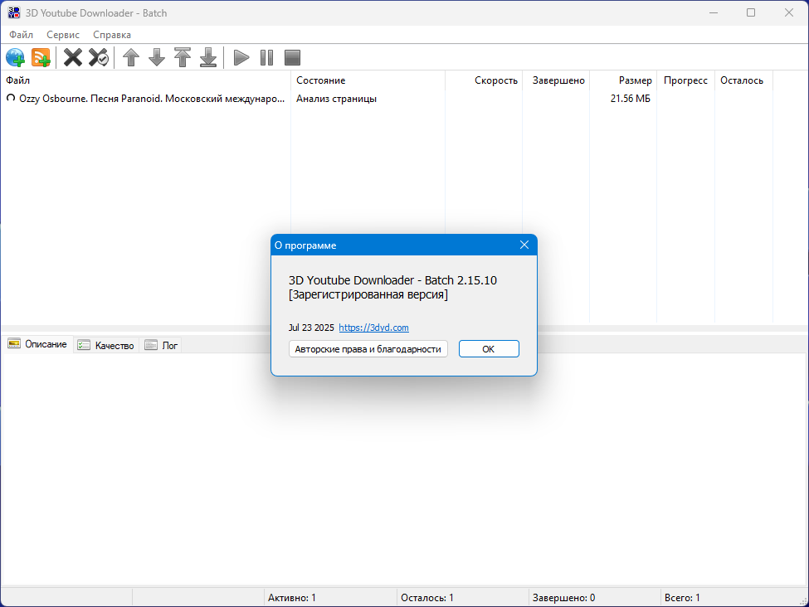Sort by the Размер column header

pyautogui.click(x=623, y=80)
